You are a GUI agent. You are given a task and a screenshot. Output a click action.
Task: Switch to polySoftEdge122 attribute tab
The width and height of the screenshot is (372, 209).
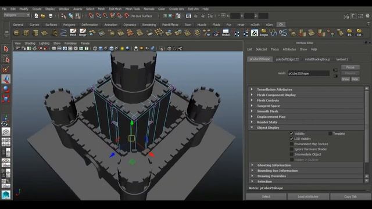click(x=287, y=59)
